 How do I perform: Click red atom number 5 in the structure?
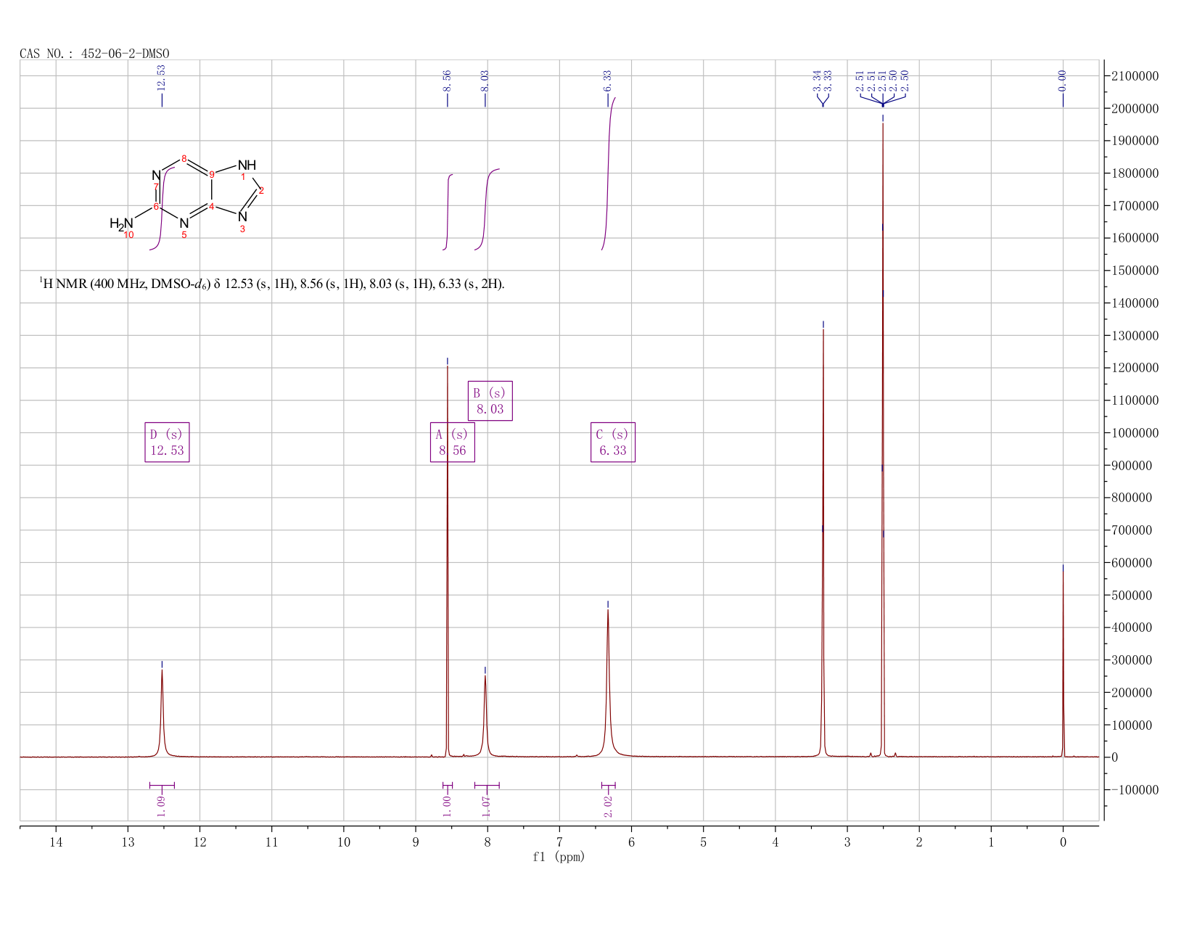[x=184, y=235]
